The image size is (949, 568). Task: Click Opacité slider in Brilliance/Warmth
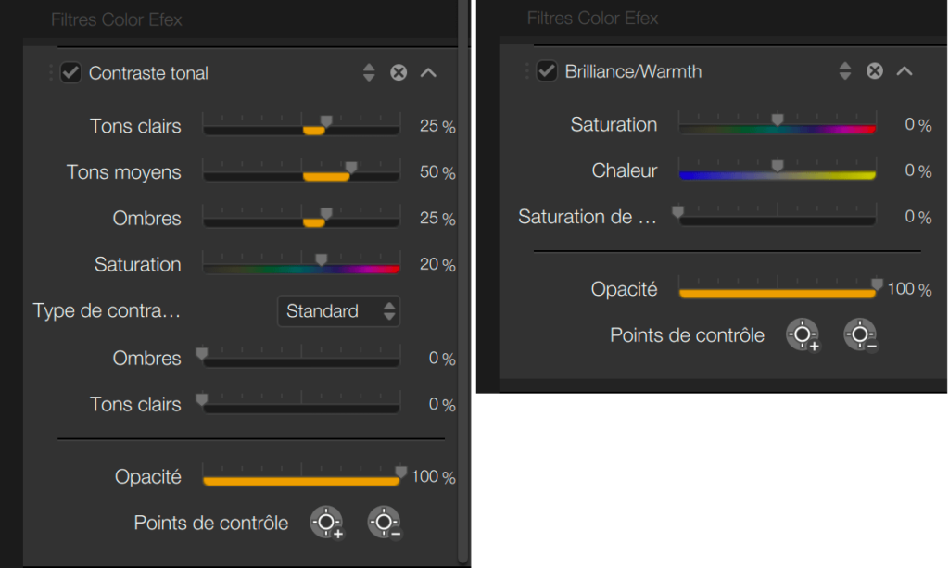tap(777, 293)
